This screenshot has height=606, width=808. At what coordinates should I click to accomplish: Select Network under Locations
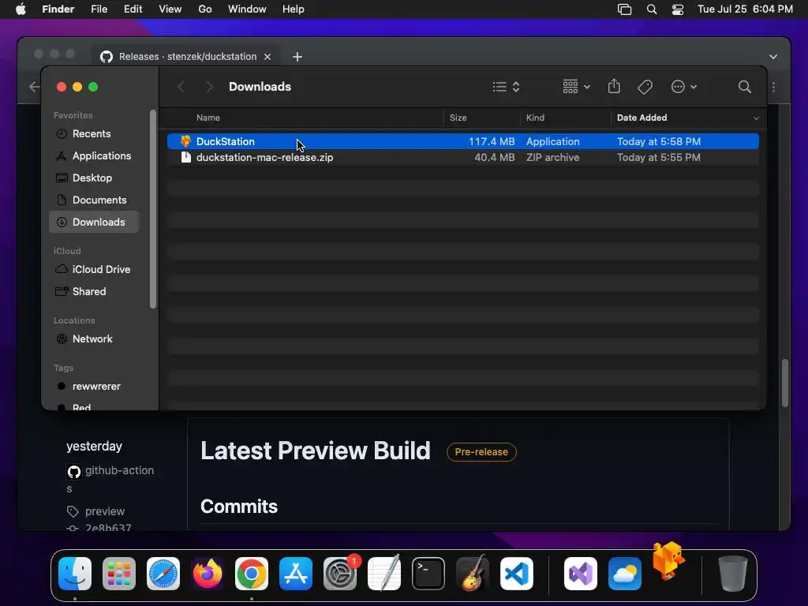coord(94,339)
